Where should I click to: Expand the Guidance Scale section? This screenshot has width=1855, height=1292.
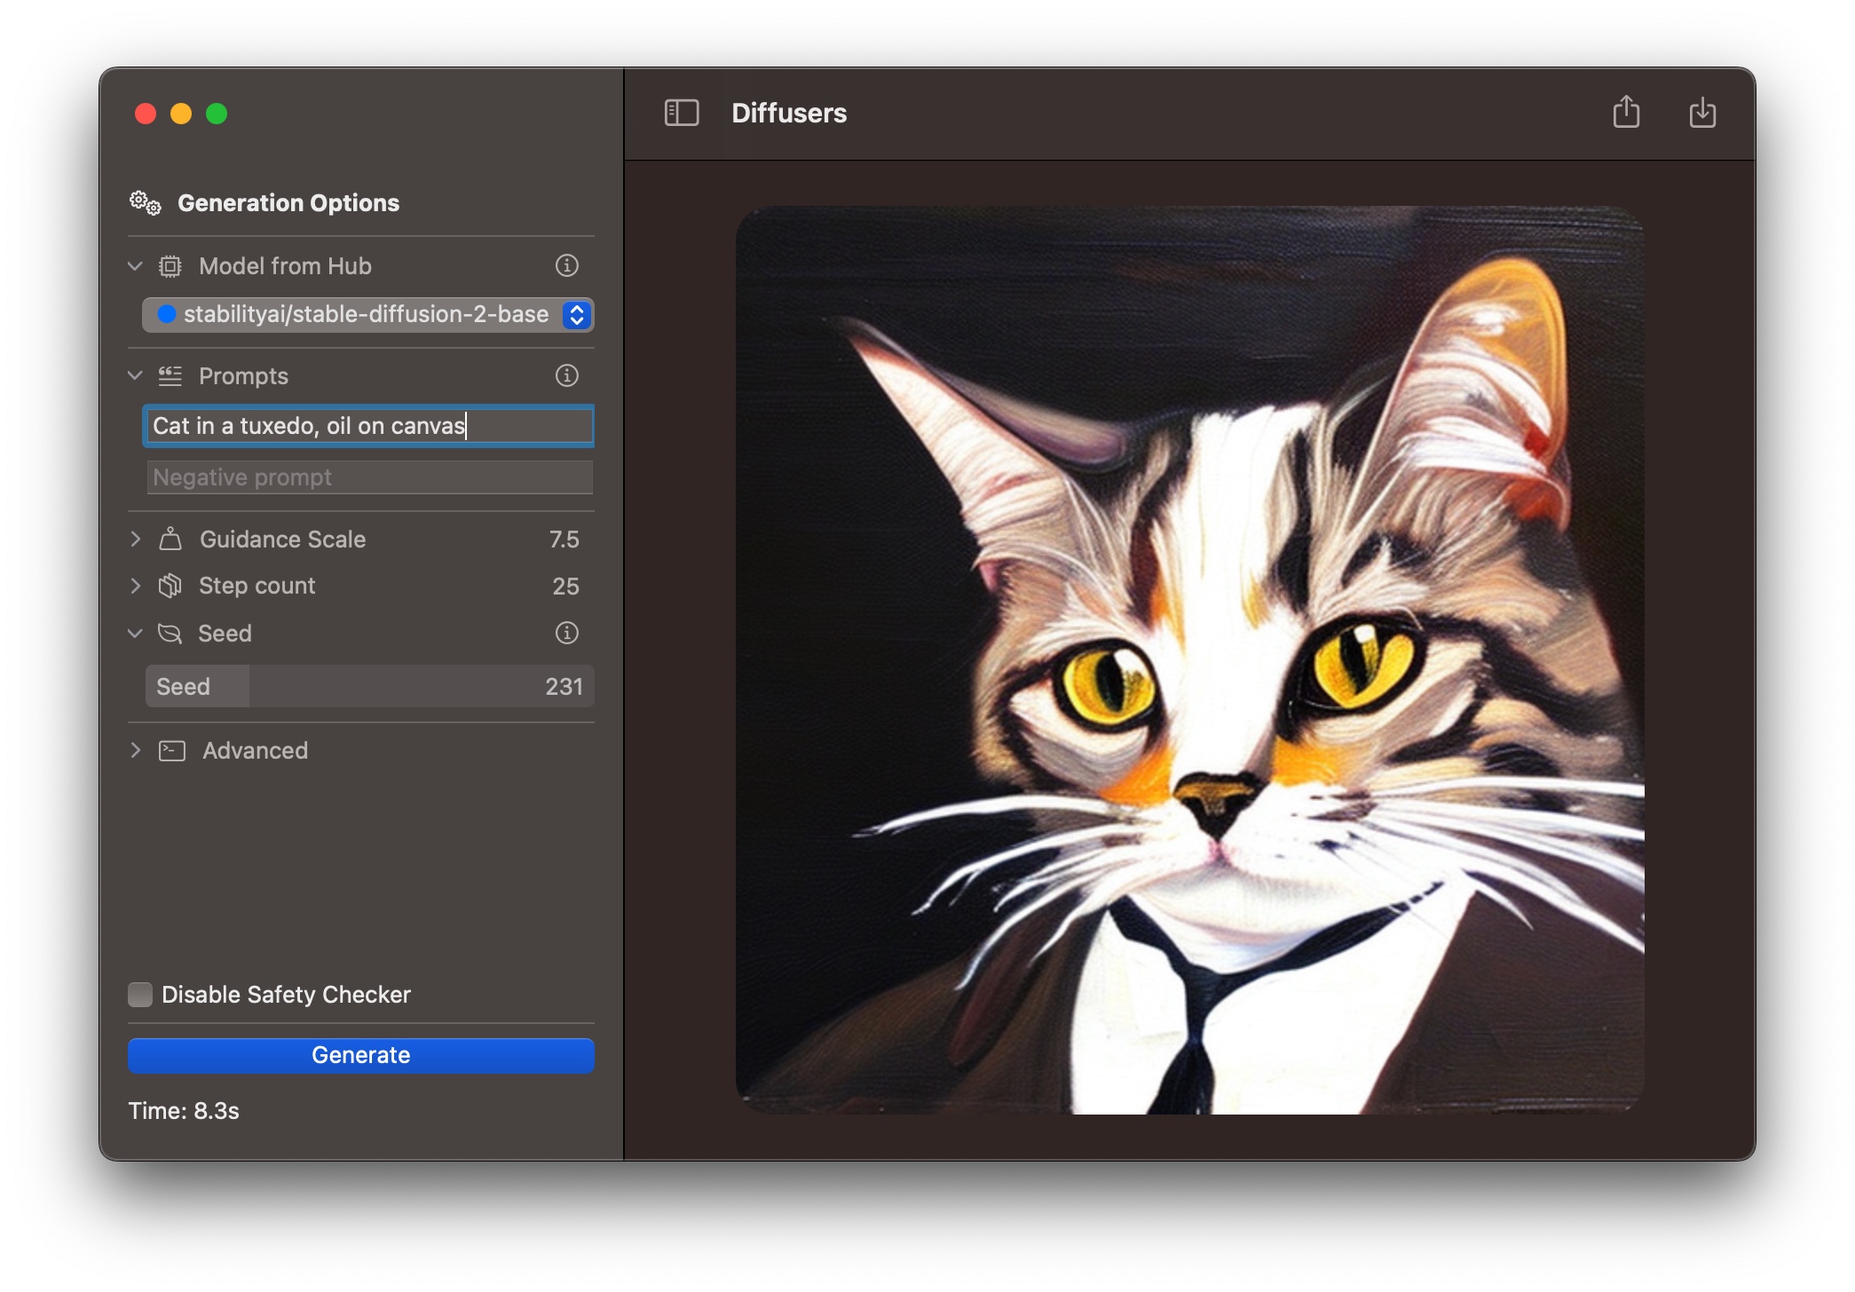(136, 539)
